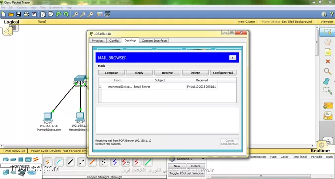The image size is (335, 179).
Task: Redo with the green right arrow
Action: (x=66, y=14)
